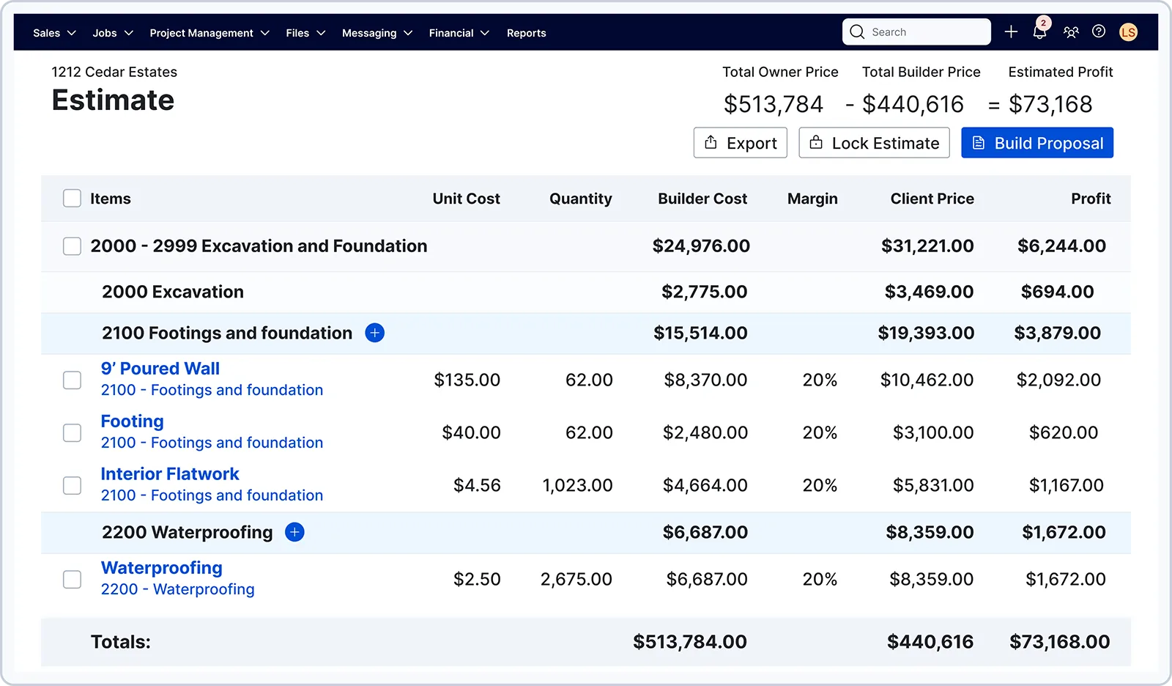Image resolution: width=1172 pixels, height=686 pixels.
Task: Toggle the select-all Items checkbox
Action: (x=72, y=199)
